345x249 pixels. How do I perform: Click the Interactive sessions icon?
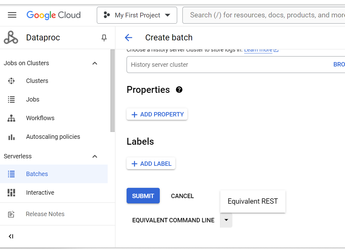point(11,192)
